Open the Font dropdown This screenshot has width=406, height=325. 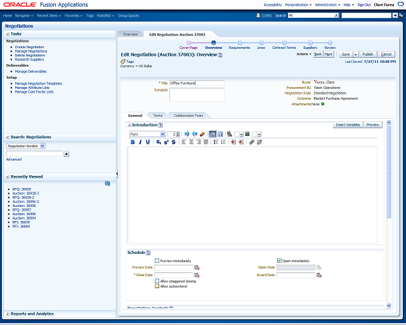click(x=147, y=134)
